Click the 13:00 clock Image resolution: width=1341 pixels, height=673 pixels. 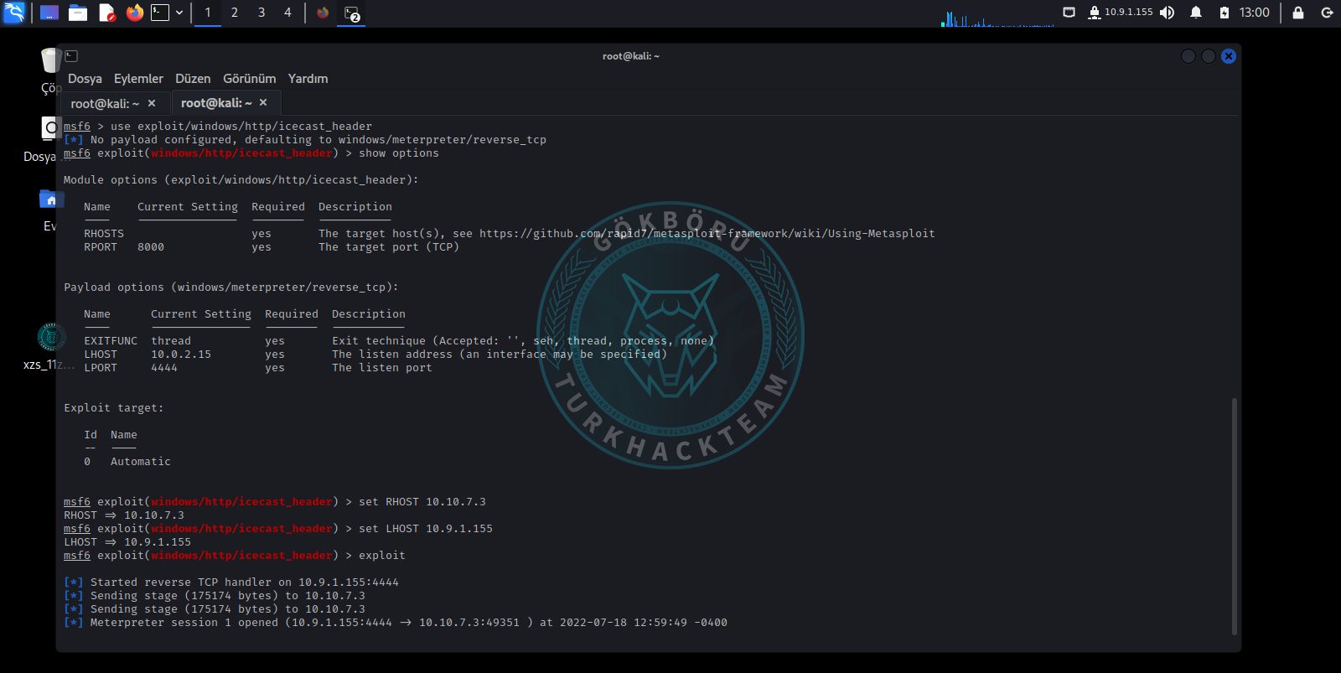1255,13
